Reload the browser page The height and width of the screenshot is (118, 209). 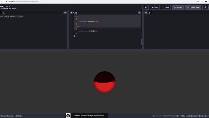tap(2, 1)
